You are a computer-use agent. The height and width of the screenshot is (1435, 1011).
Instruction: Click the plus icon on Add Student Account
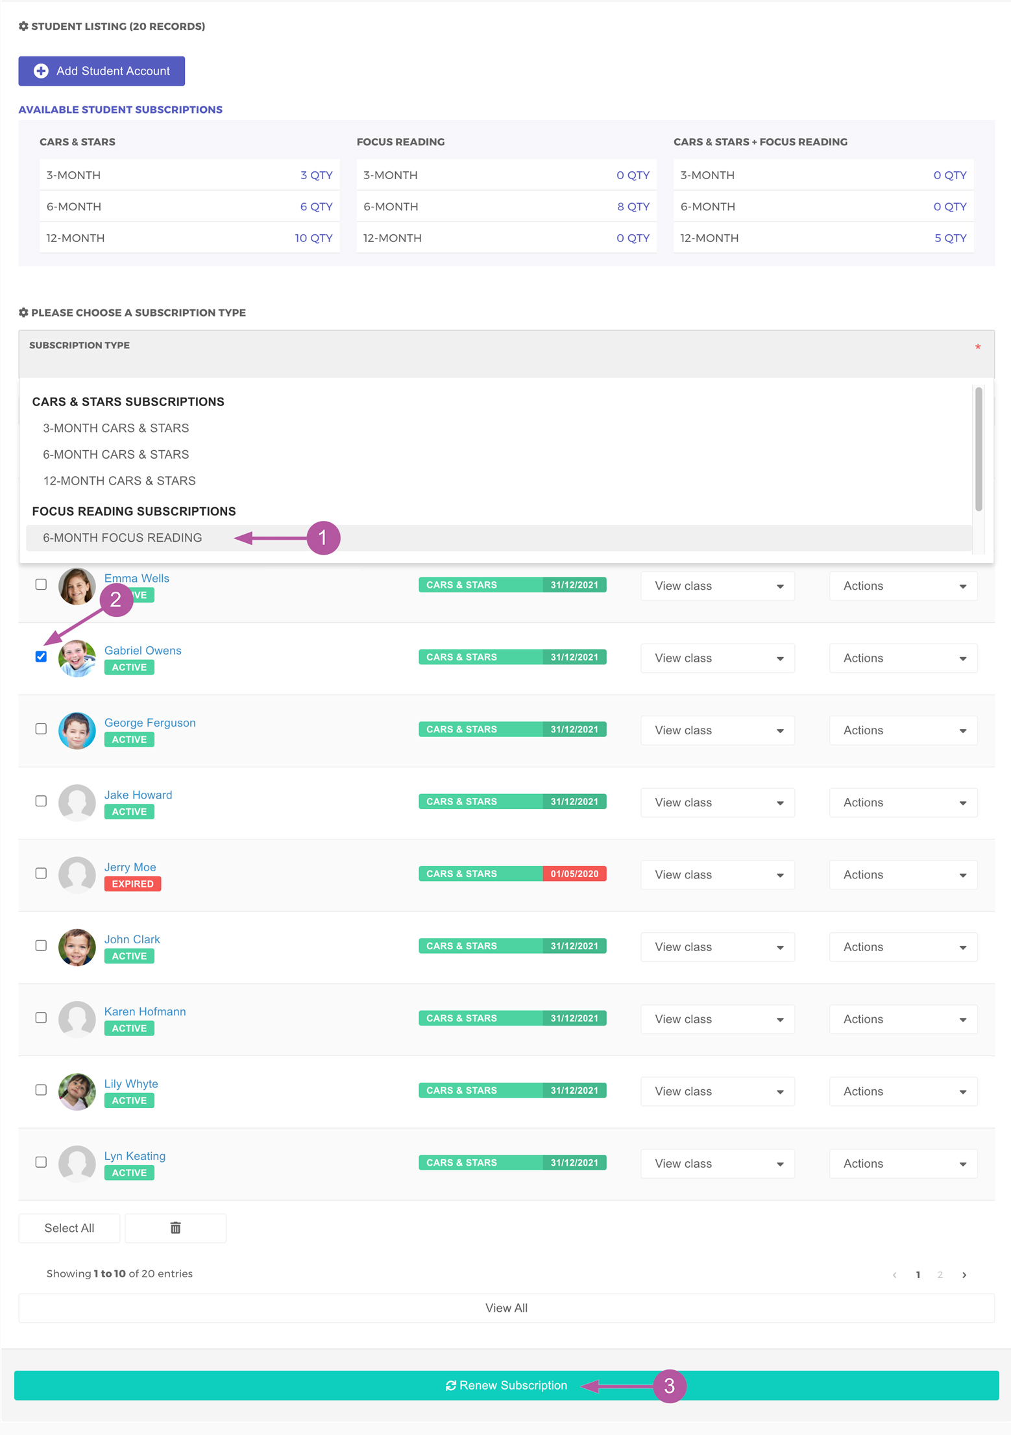(41, 71)
